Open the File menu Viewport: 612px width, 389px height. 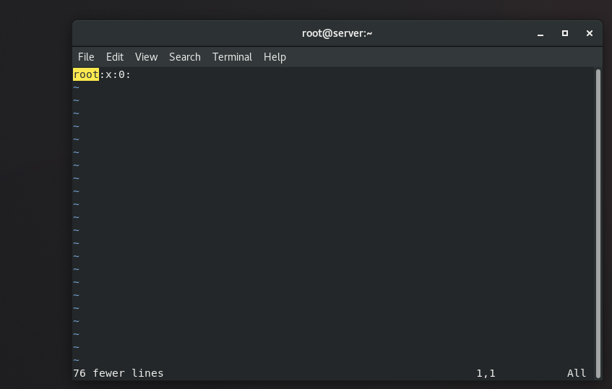86,57
